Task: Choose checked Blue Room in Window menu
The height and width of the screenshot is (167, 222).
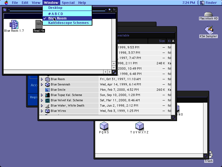Action: coord(67,18)
